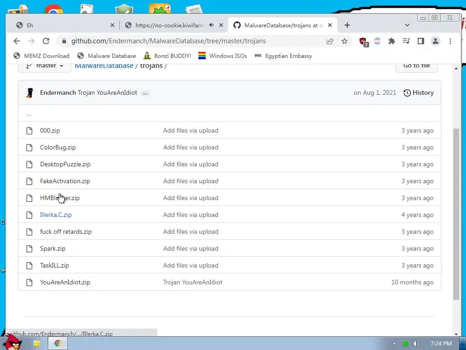This screenshot has height=350, width=466.
Task: Open HMBlocker.zip
Action: pyautogui.click(x=60, y=198)
